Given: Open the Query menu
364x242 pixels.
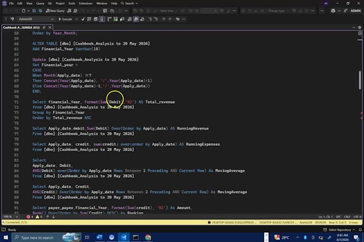Looking at the screenshot, I should pyautogui.click(x=40, y=3).
